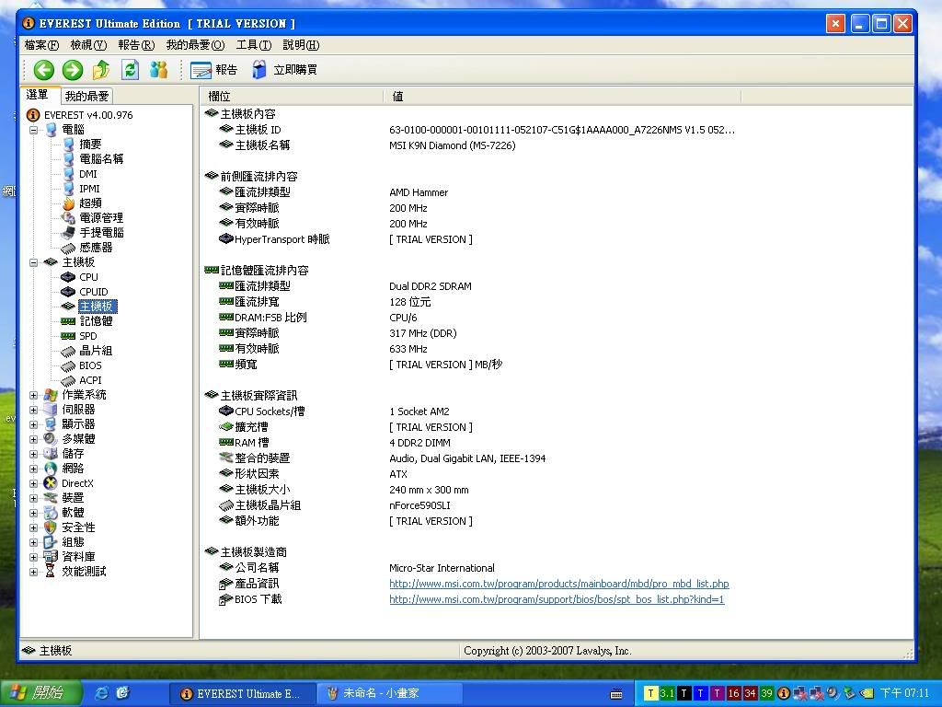Go up one level with the Up arrow icon

tap(101, 70)
